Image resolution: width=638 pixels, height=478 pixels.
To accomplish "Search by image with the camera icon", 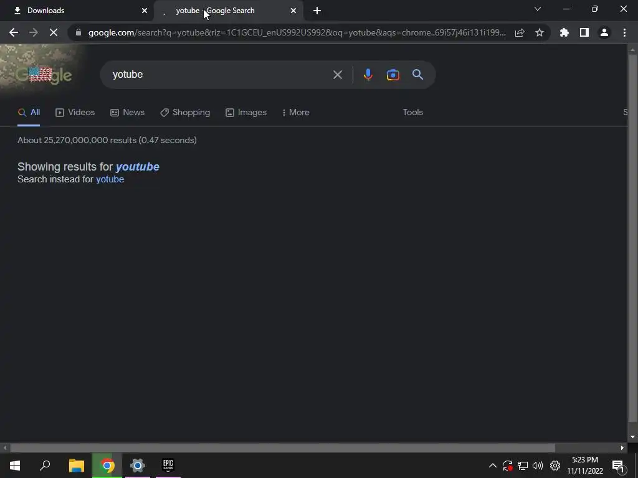I will pyautogui.click(x=393, y=75).
